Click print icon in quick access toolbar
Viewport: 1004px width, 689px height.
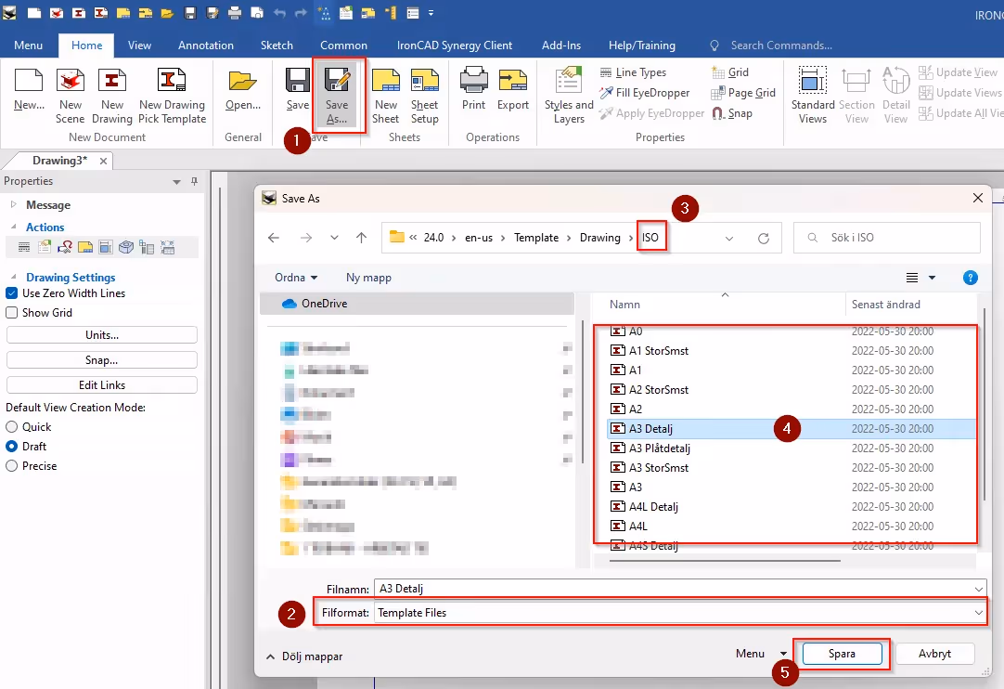[235, 13]
